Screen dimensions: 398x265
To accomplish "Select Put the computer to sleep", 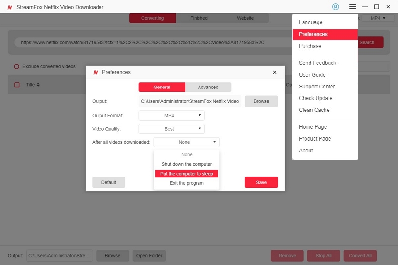I will tap(187, 174).
